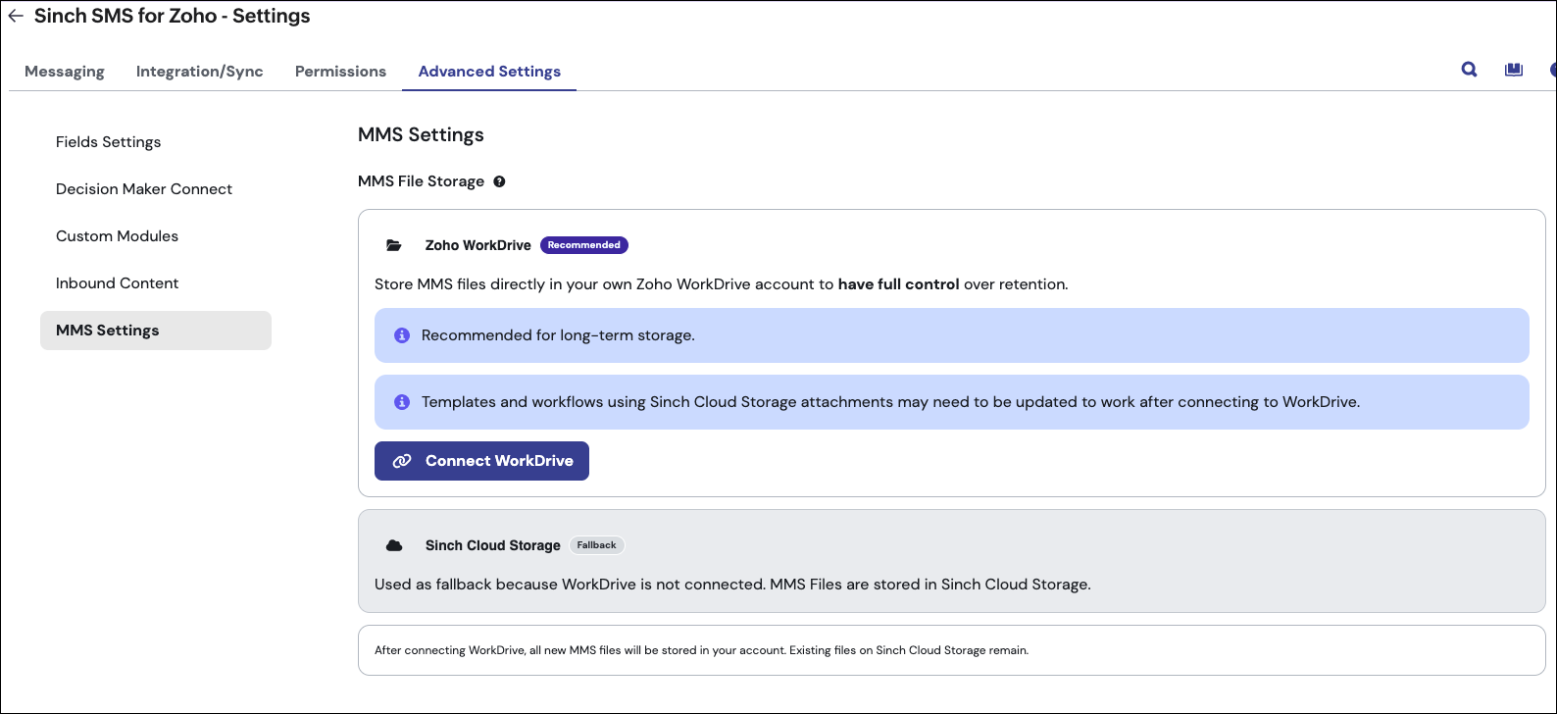Image resolution: width=1557 pixels, height=714 pixels.
Task: Open the book documentation icon
Action: 1514,70
